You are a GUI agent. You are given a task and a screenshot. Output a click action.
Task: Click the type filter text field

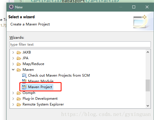pyautogui.click(x=80, y=45)
